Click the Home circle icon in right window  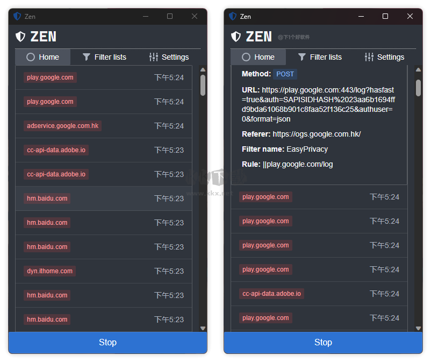(x=246, y=57)
